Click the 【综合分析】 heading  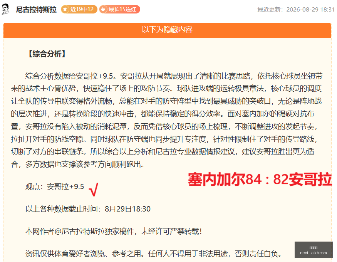click(x=47, y=54)
